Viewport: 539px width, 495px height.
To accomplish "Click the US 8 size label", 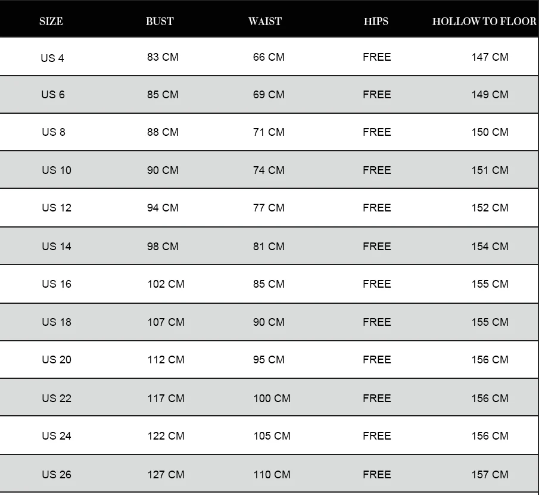I will [54, 132].
